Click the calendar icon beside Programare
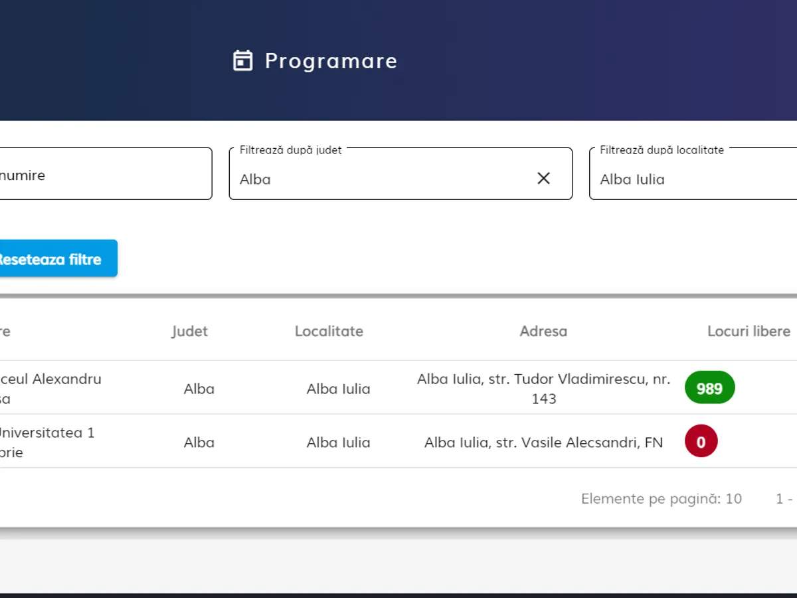This screenshot has height=598, width=797. (243, 60)
